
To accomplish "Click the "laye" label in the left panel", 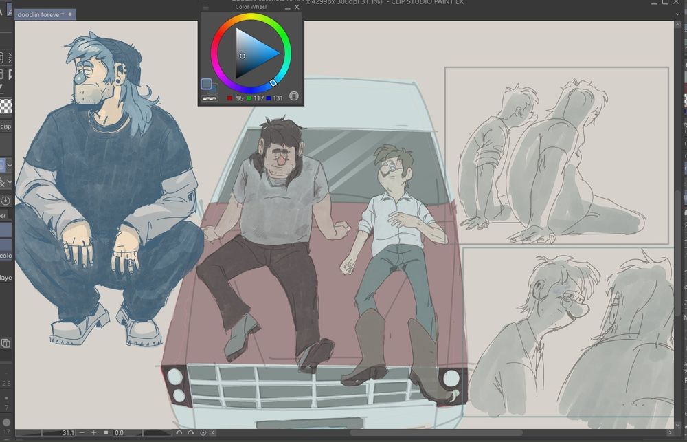I will (6, 278).
